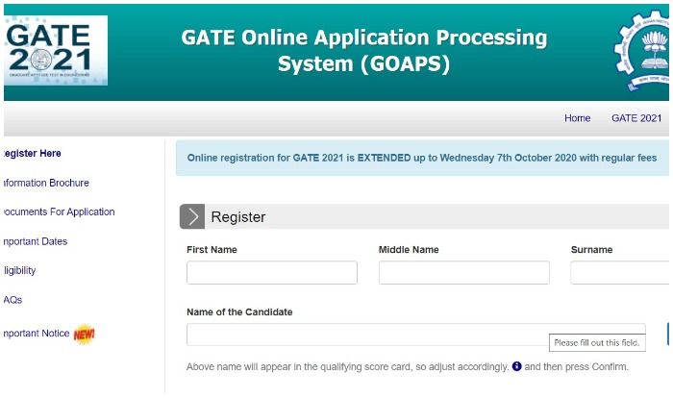Open the Home menu item

[x=577, y=118]
